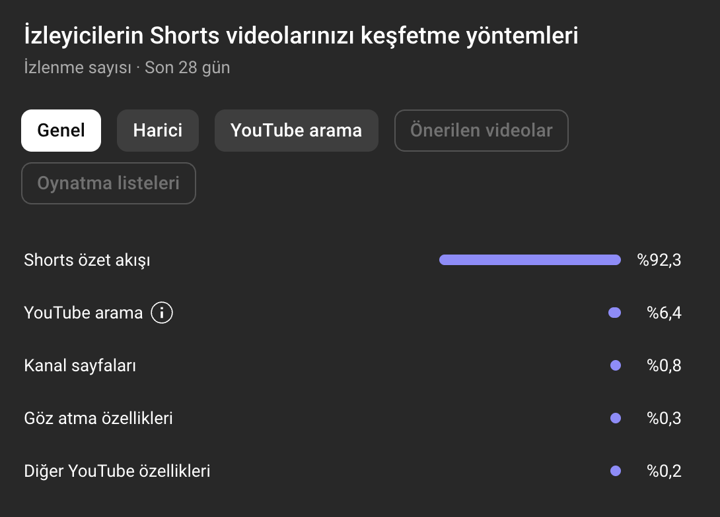This screenshot has height=517, width=720.
Task: Open the Kanal sayfaları row label
Action: (x=80, y=365)
